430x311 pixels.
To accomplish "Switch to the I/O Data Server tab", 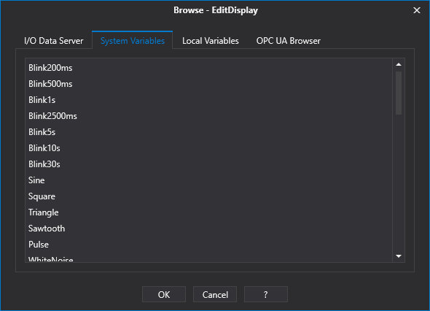I will [54, 41].
